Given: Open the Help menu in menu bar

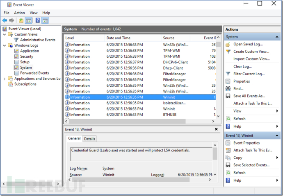Looking at the screenshot, I should coord(46,13).
